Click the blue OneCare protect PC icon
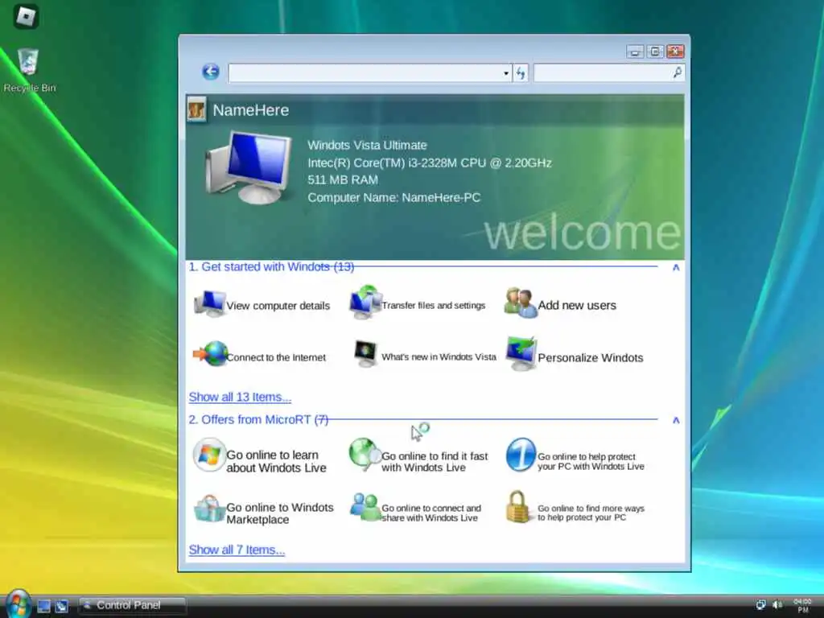The height and width of the screenshot is (618, 824). (x=521, y=455)
